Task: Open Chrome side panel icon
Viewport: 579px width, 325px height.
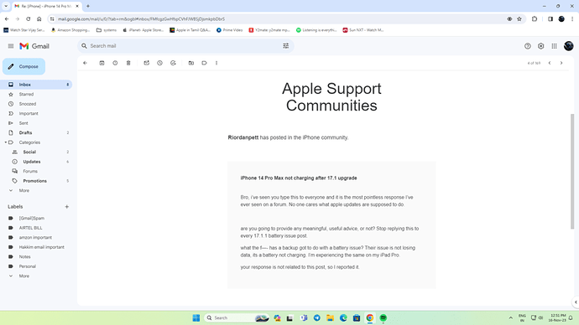Action: point(550,18)
